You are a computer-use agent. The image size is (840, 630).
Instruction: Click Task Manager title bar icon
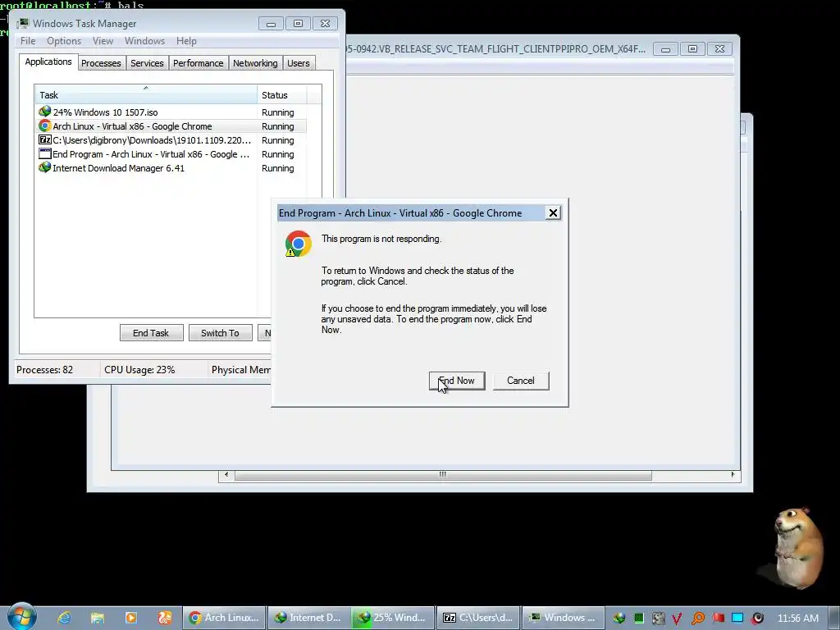[x=23, y=23]
